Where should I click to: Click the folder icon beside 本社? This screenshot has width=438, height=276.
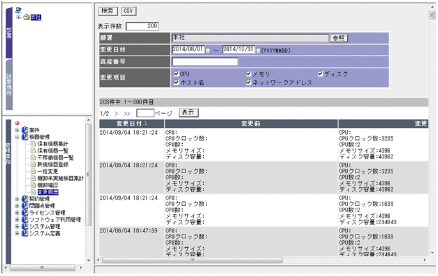(26, 17)
